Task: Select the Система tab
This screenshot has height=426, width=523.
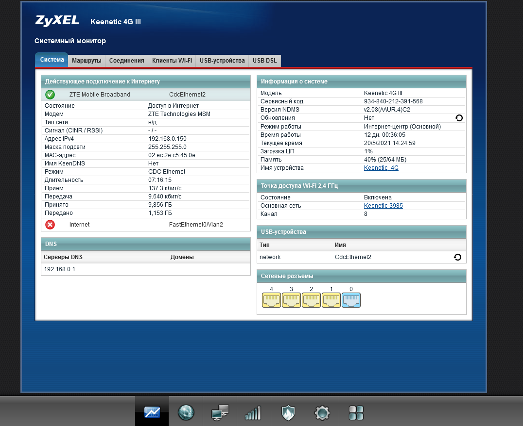Action: point(52,60)
